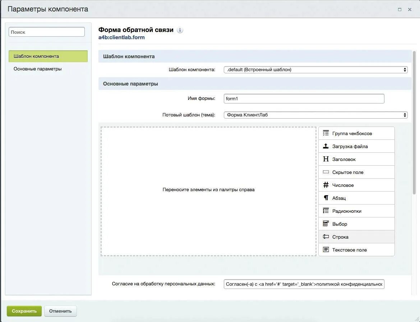Click the Текстовое поле textarea icon
This screenshot has width=420, height=322.
coord(326,249)
